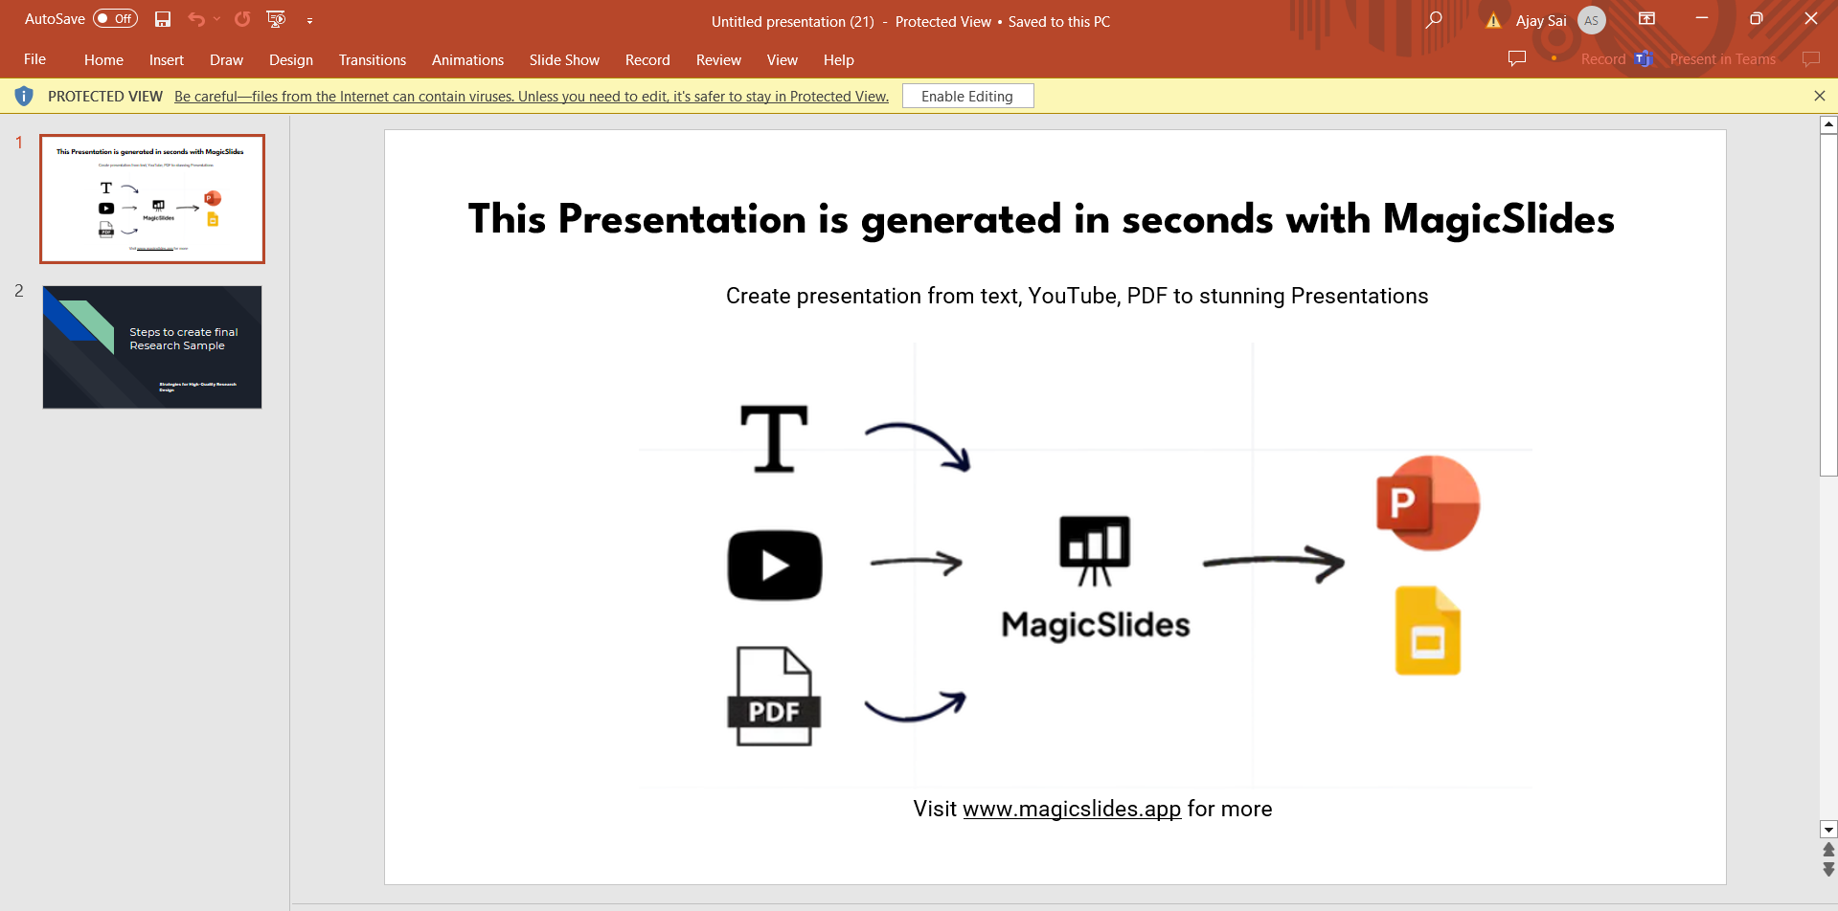1838x911 pixels.
Task: Click the Redo/Repeat icon
Action: click(x=242, y=19)
